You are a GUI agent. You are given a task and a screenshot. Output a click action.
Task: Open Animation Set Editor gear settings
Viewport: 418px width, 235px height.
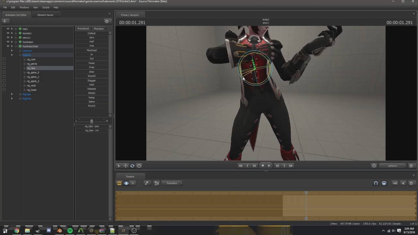pos(106,21)
